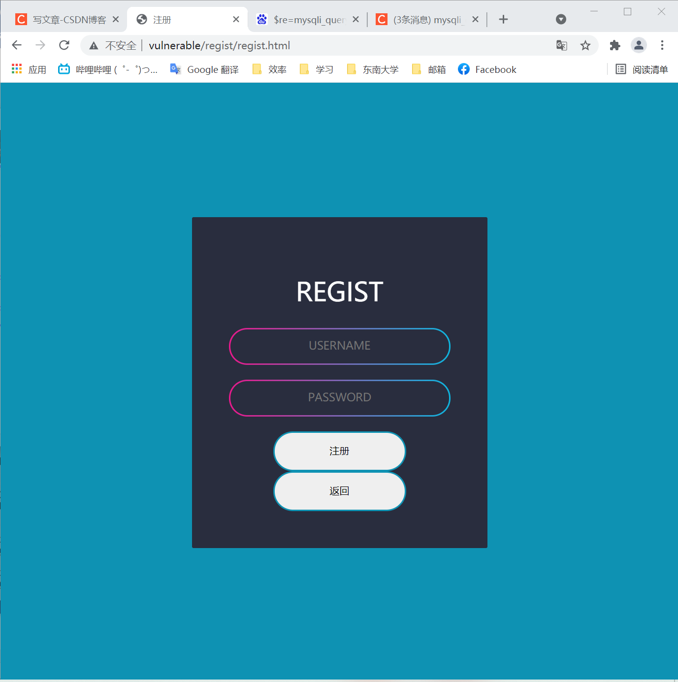Image resolution: width=678 pixels, height=682 pixels.
Task: Open the user profile avatar
Action: coord(639,45)
